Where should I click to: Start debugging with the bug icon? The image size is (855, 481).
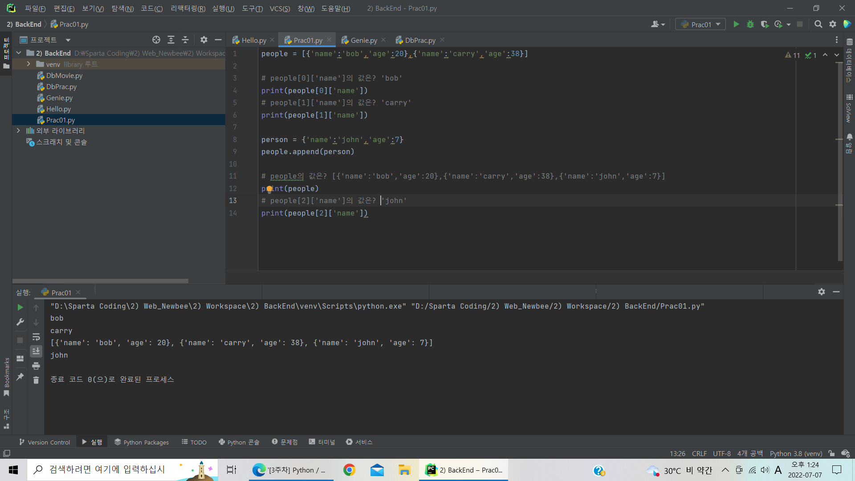(750, 24)
